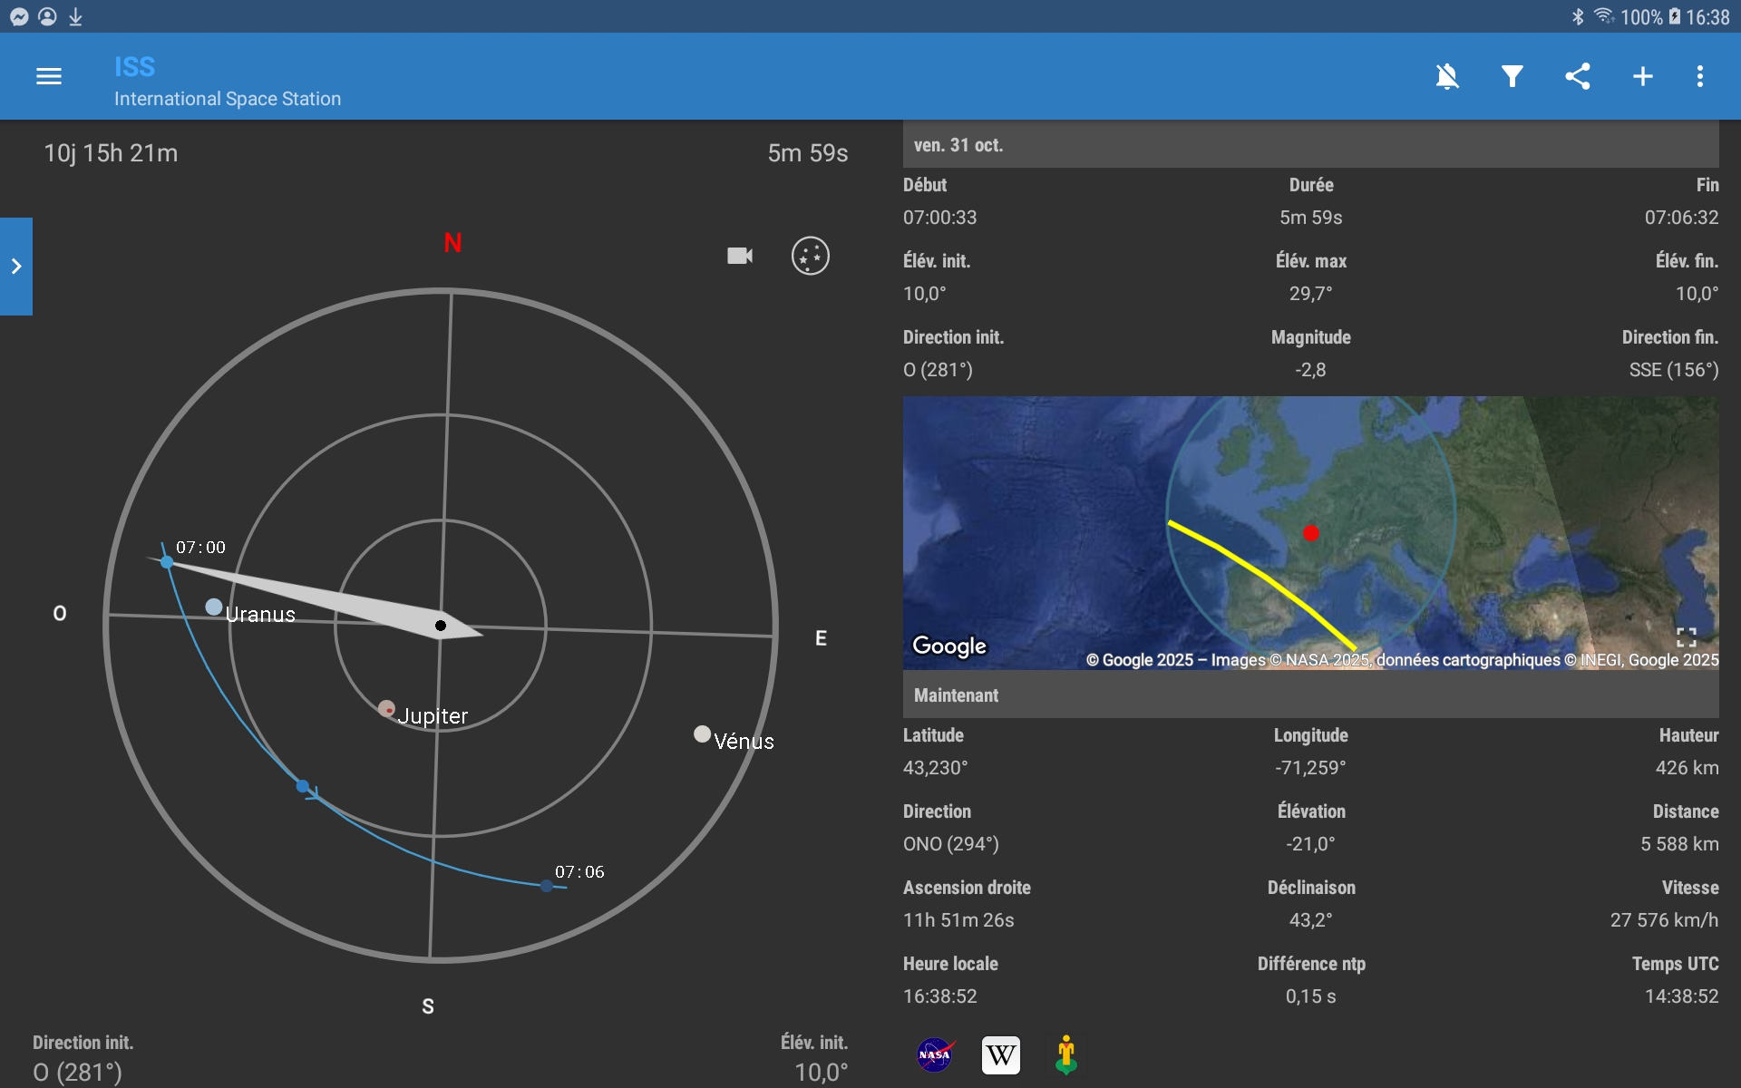
Task: Open the Street View pegman icon
Action: [x=1066, y=1054]
